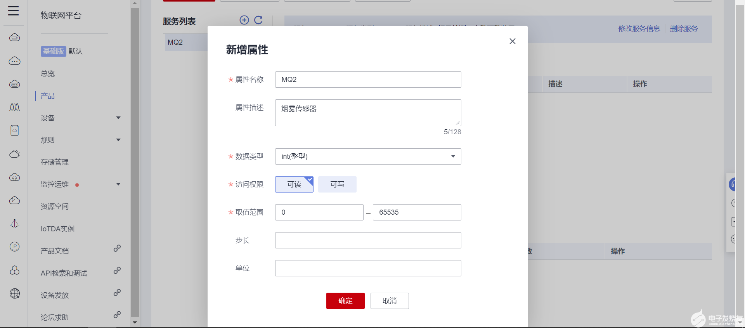Viewport: 745px width, 328px height.
Task: Click the link icon next to API检索和调试
Action: (117, 271)
